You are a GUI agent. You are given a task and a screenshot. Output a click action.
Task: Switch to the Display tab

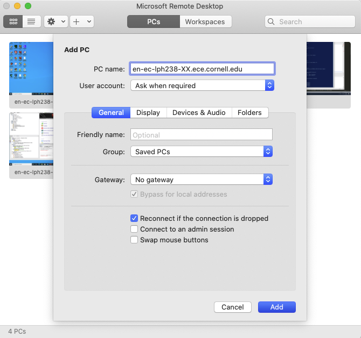click(x=148, y=112)
